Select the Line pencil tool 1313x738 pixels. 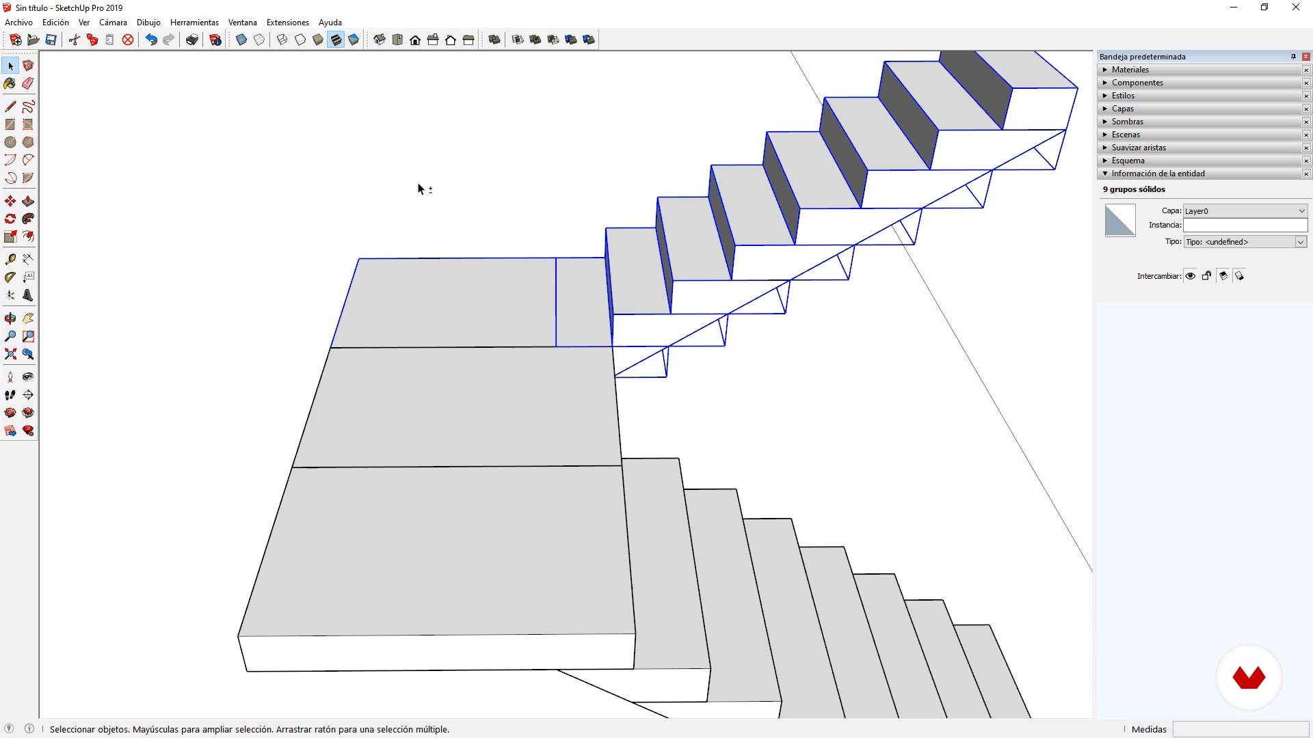tap(10, 107)
